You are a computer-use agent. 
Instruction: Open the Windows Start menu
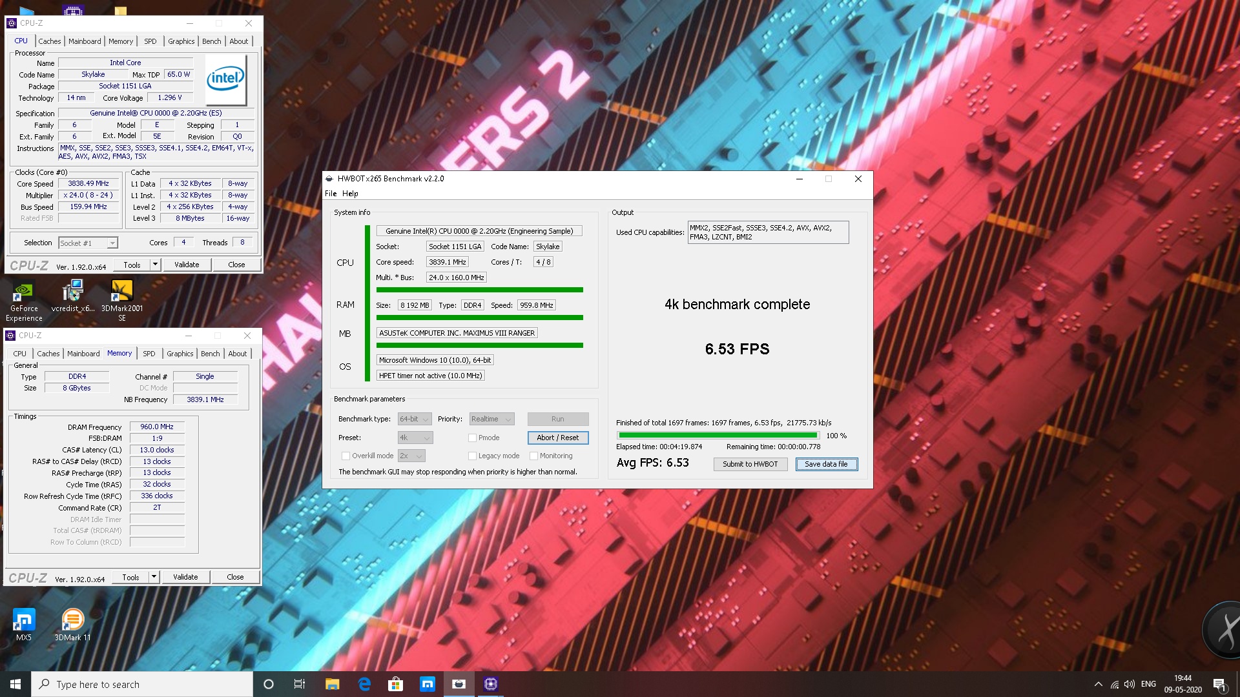15,684
